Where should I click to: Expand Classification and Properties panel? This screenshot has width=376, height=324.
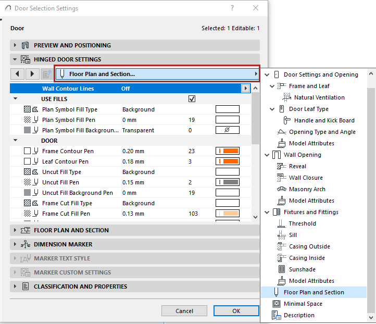click(15, 286)
